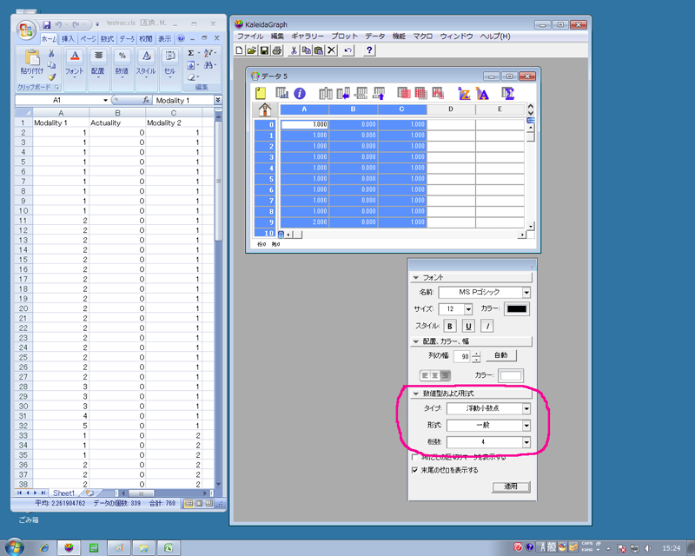The width and height of the screenshot is (695, 556).
Task: Toggle Italic style button in font panel
Action: click(x=487, y=327)
